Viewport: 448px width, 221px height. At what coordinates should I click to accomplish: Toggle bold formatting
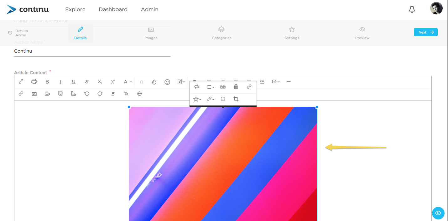tap(47, 82)
